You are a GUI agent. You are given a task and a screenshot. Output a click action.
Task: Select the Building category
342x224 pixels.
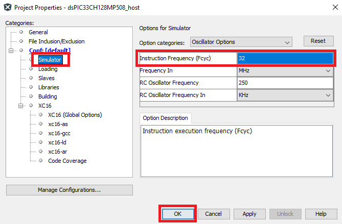(48, 96)
